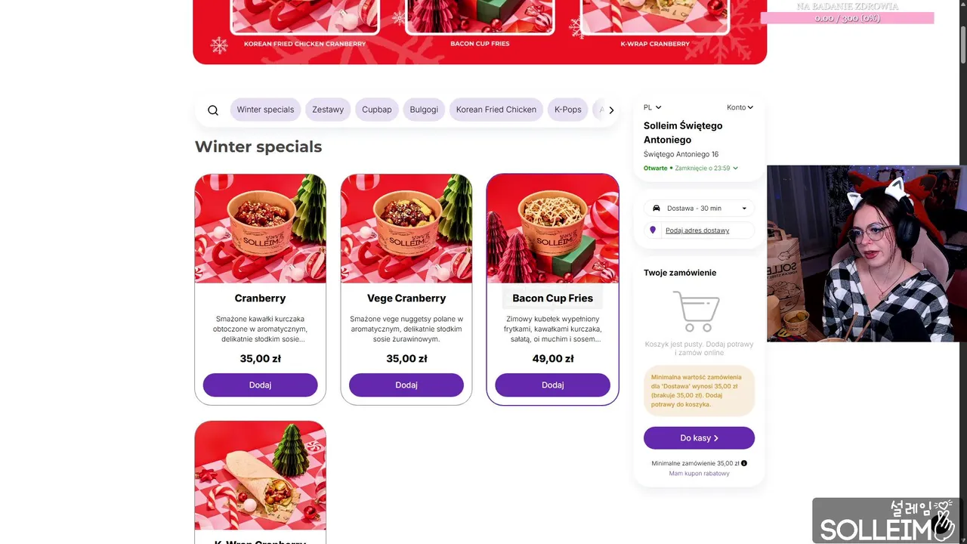The height and width of the screenshot is (544, 967).
Task: Select the Winter specials category tab
Action: [265, 110]
